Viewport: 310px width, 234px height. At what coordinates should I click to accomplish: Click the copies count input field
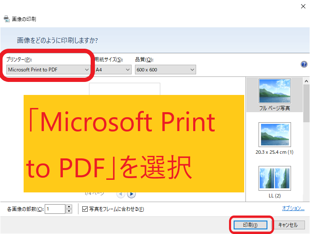[x=55, y=209]
